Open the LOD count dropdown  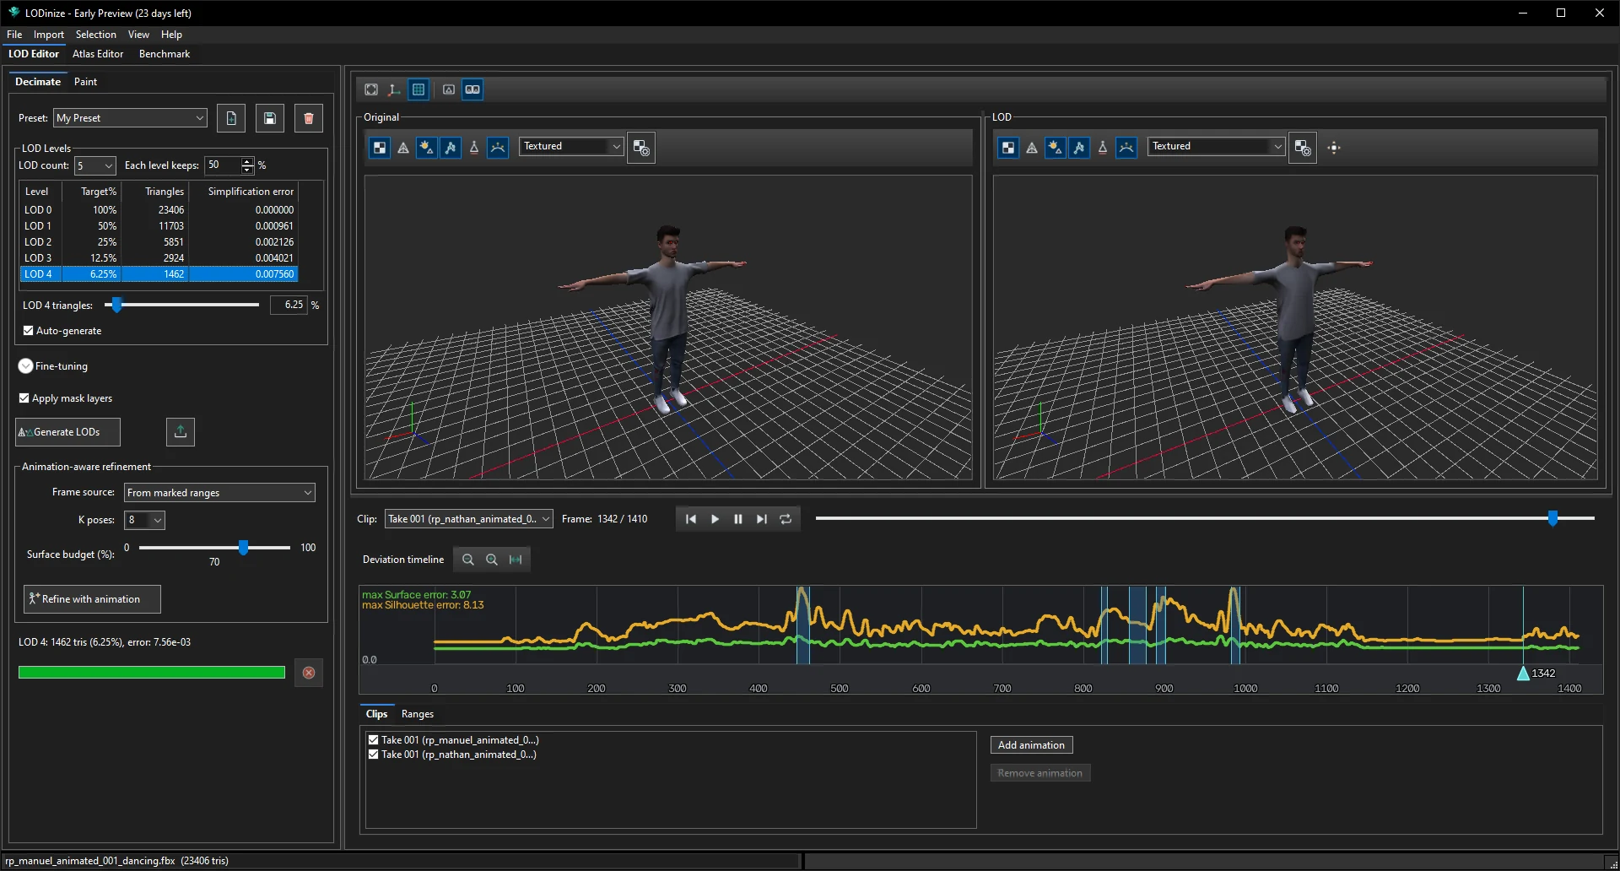[x=94, y=165]
